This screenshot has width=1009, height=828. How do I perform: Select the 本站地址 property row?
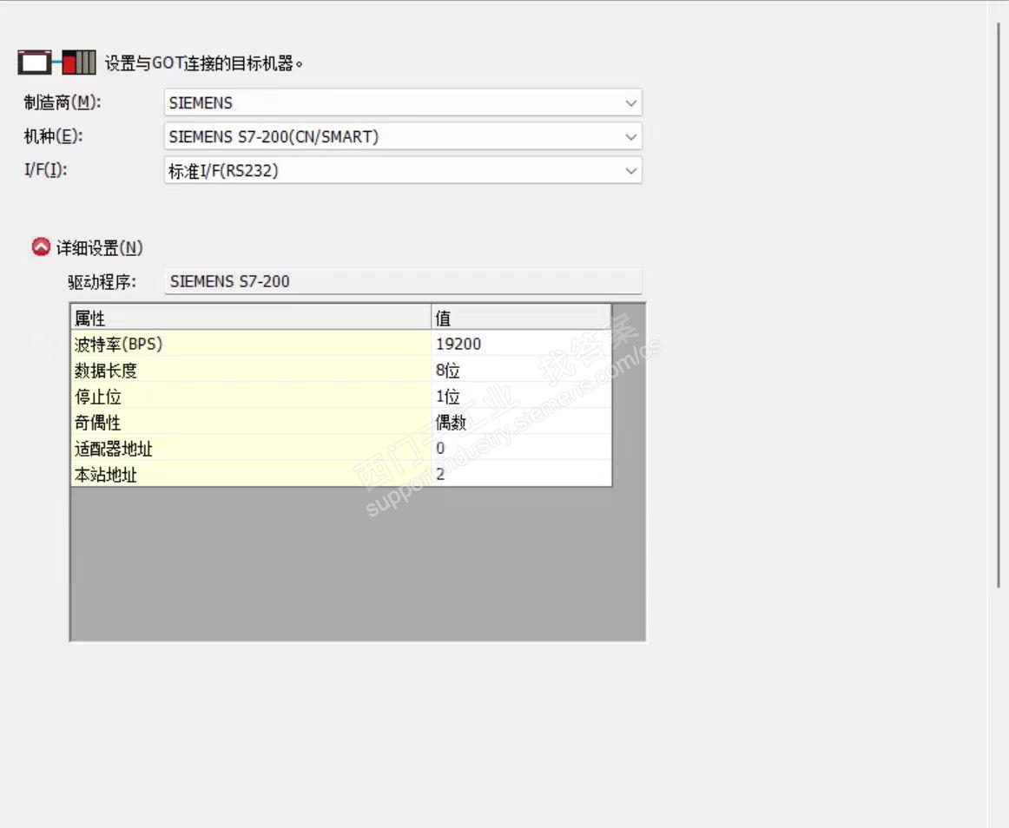[341, 474]
